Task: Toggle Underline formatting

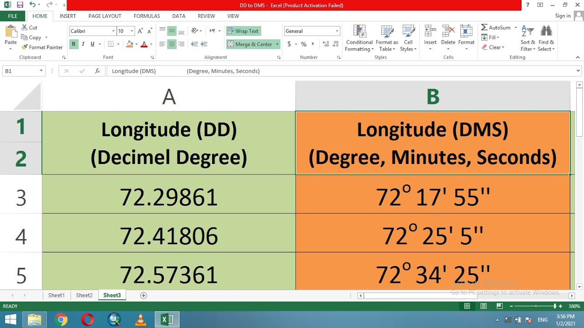Action: point(93,44)
